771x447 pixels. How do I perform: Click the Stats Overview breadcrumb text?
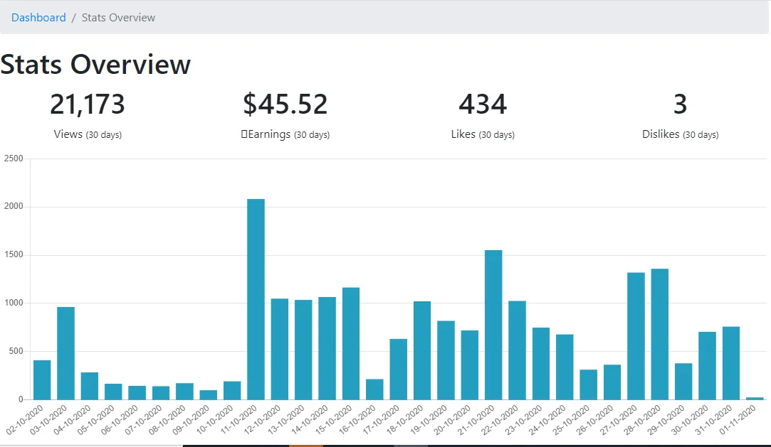118,18
